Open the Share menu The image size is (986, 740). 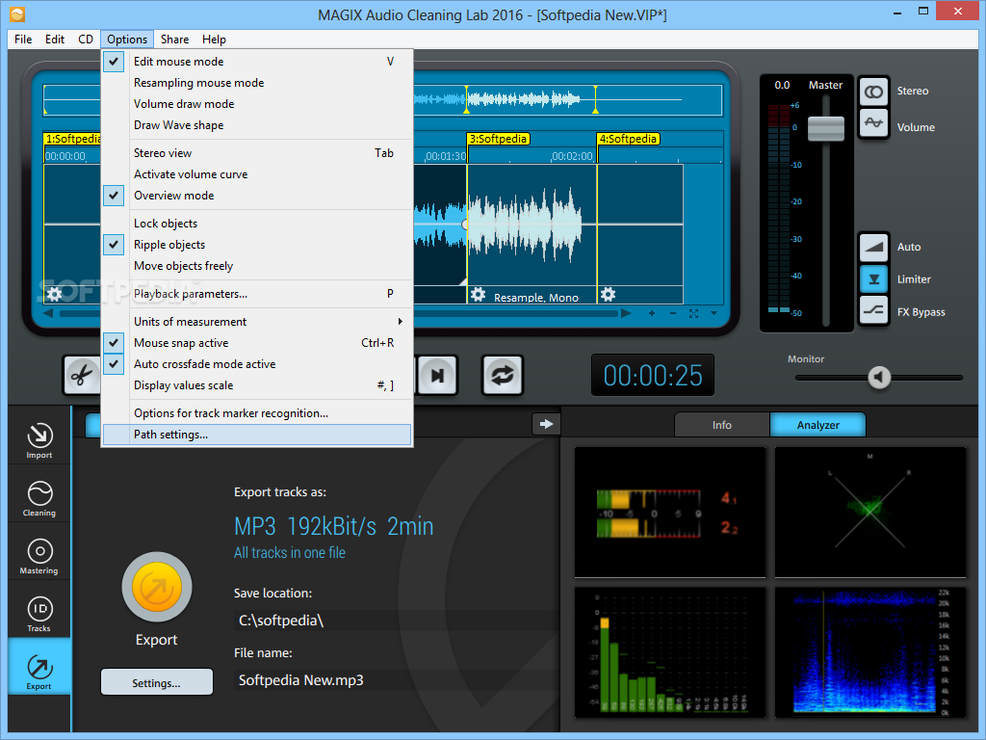(x=175, y=39)
